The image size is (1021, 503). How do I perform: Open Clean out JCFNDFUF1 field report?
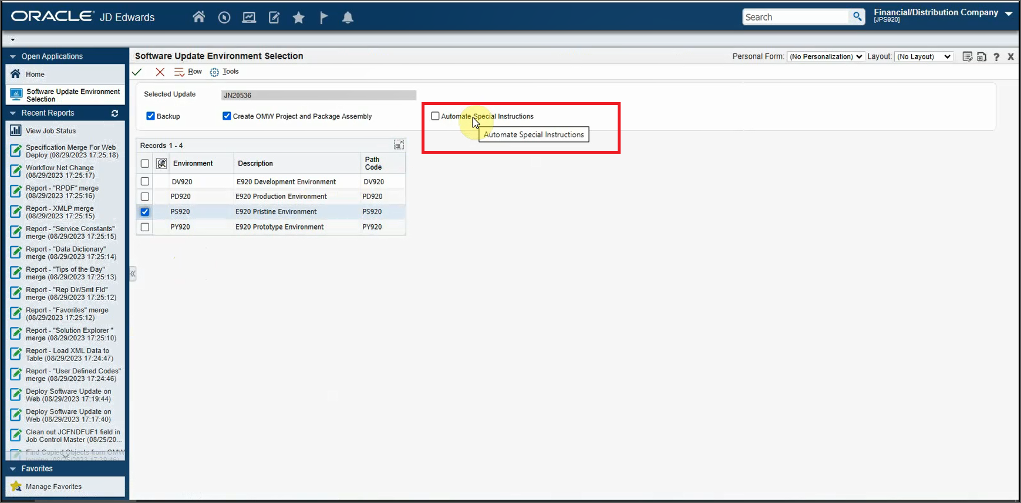[x=65, y=436]
